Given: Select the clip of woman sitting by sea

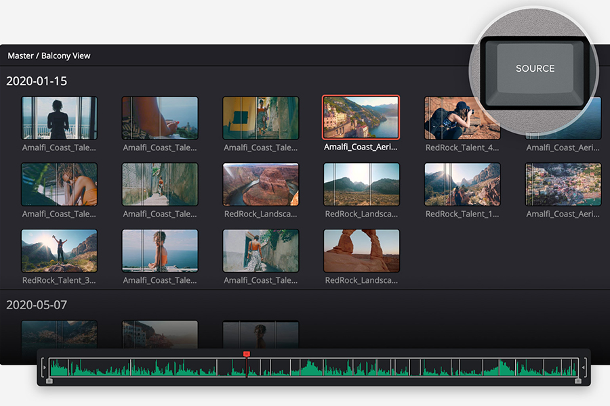Looking at the screenshot, I should tap(160, 250).
